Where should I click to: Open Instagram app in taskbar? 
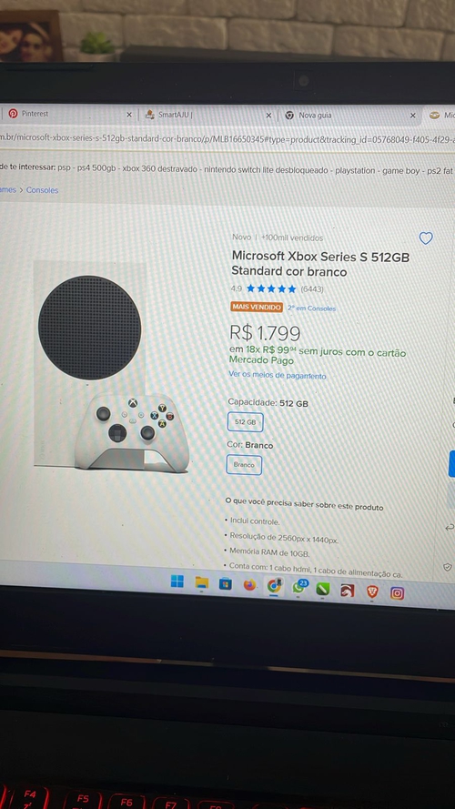397,592
